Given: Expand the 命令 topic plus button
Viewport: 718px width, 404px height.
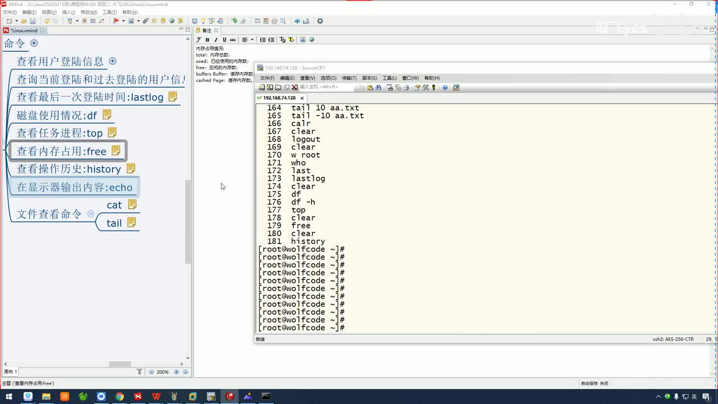Looking at the screenshot, I should click(x=34, y=43).
